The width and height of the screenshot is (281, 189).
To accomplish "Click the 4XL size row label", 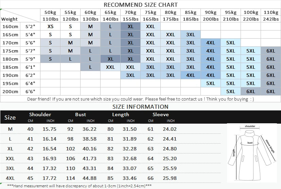I will click(x=10, y=178).
